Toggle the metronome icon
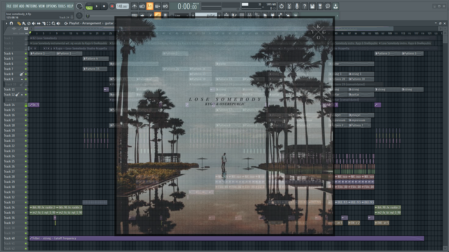The width and height of the screenshot is (449, 252). point(134,6)
